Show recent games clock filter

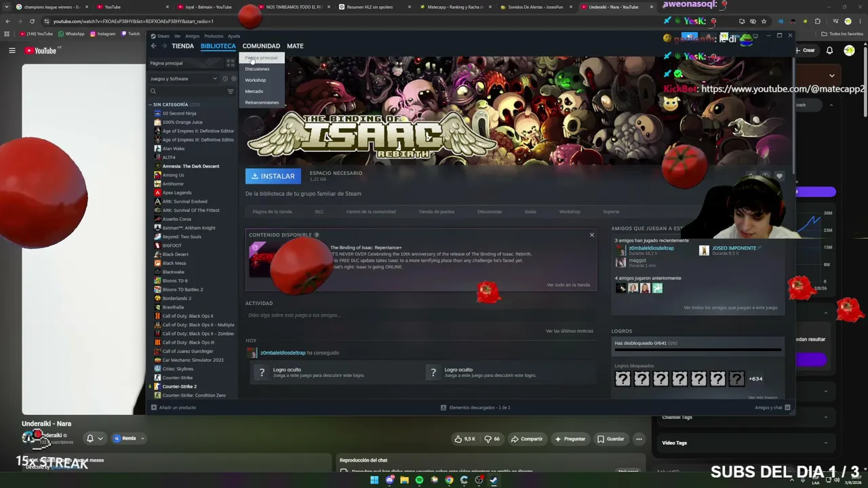coord(225,79)
